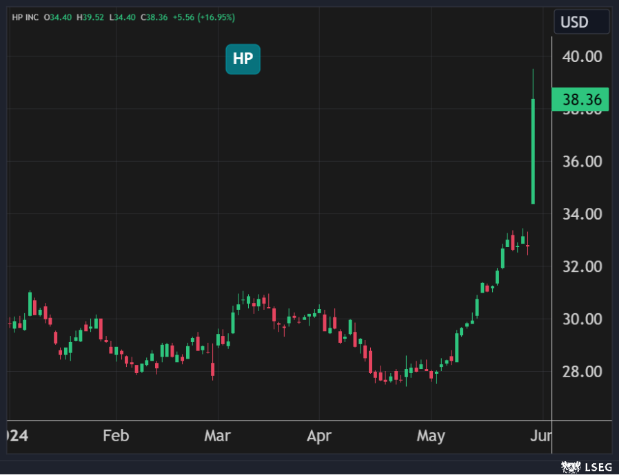Click the 28.00 price axis label
The image size is (619, 475).
tap(584, 372)
